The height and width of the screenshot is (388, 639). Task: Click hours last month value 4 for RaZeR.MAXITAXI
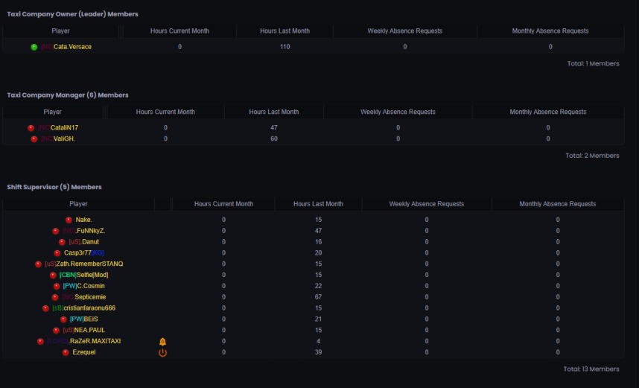318,341
